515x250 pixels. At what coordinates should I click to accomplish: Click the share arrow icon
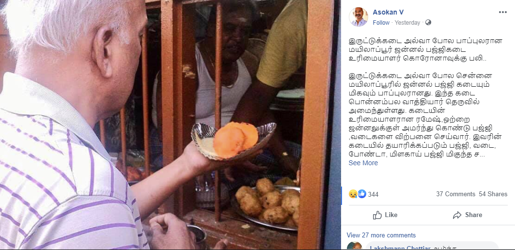click(x=457, y=215)
